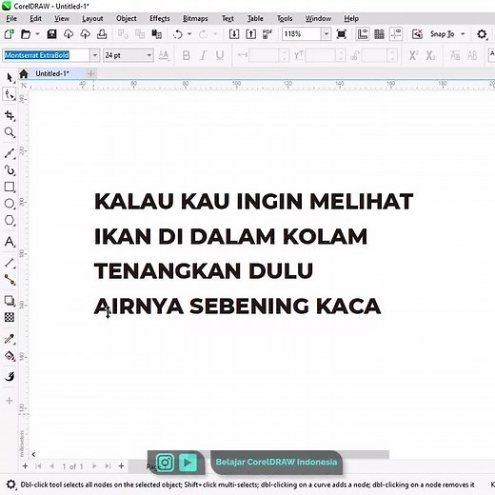Viewport: 495px width, 495px height.
Task: Expand the zoom level dropdown
Action: [x=326, y=34]
